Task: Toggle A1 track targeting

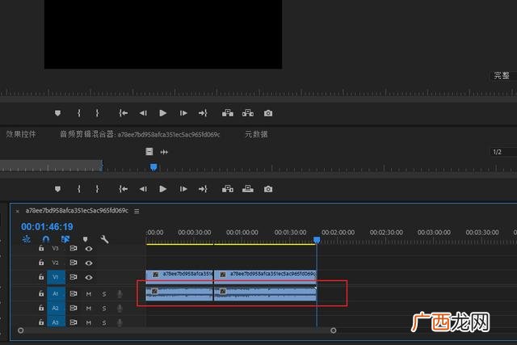Action: point(56,293)
